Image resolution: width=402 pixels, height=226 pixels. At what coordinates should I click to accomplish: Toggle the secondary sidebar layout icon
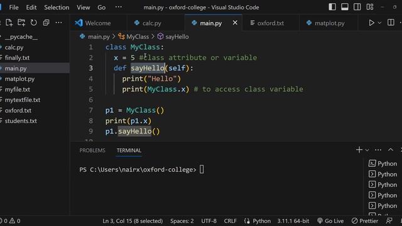coord(357,7)
